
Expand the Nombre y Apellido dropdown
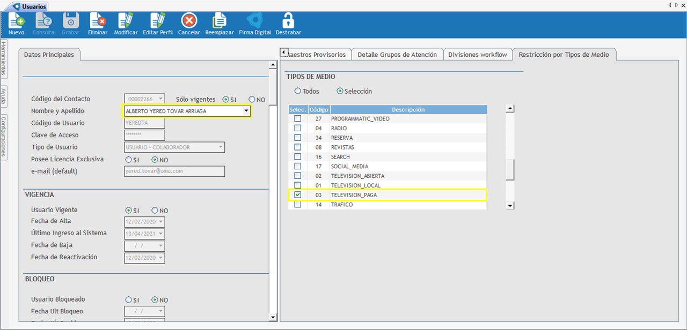246,111
